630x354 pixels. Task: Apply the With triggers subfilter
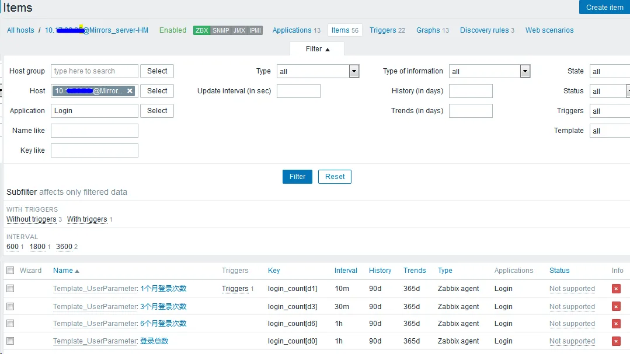pos(87,219)
